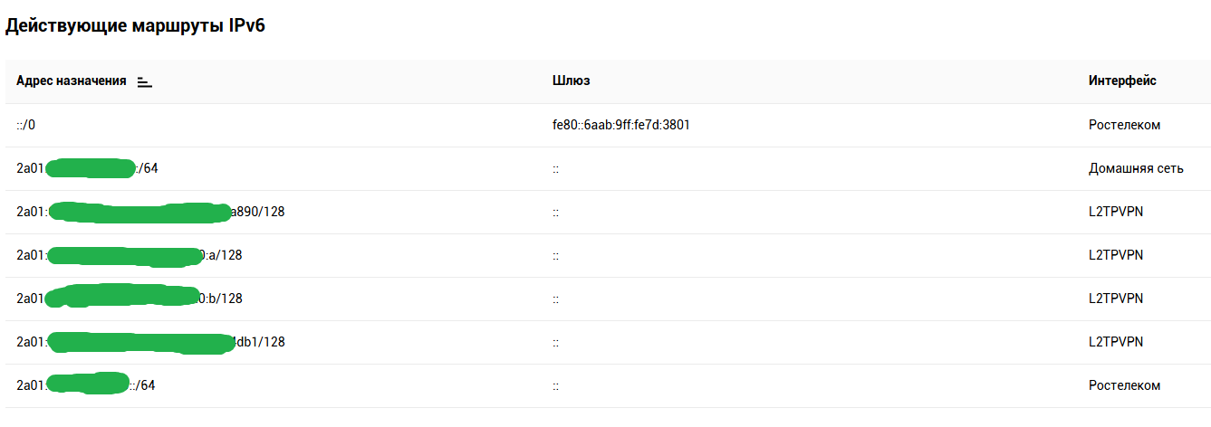Click L2TPVPN in the :b/128 row
The width and height of the screenshot is (1211, 427).
[x=1116, y=299]
